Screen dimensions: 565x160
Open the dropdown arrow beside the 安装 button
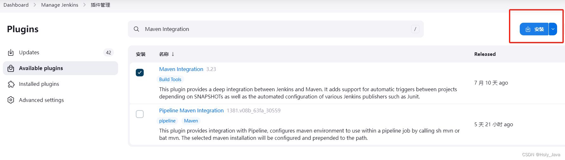[553, 29]
